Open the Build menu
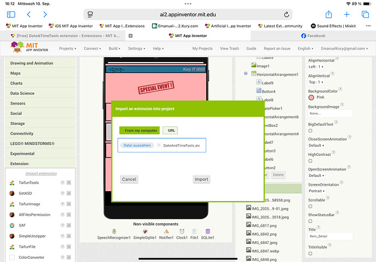Image resolution: width=376 pixels, height=262 pixels. 115,48
